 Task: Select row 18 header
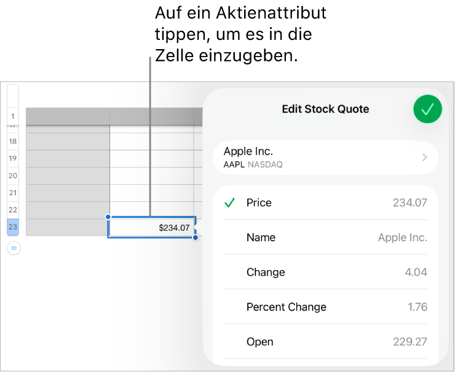click(x=13, y=141)
